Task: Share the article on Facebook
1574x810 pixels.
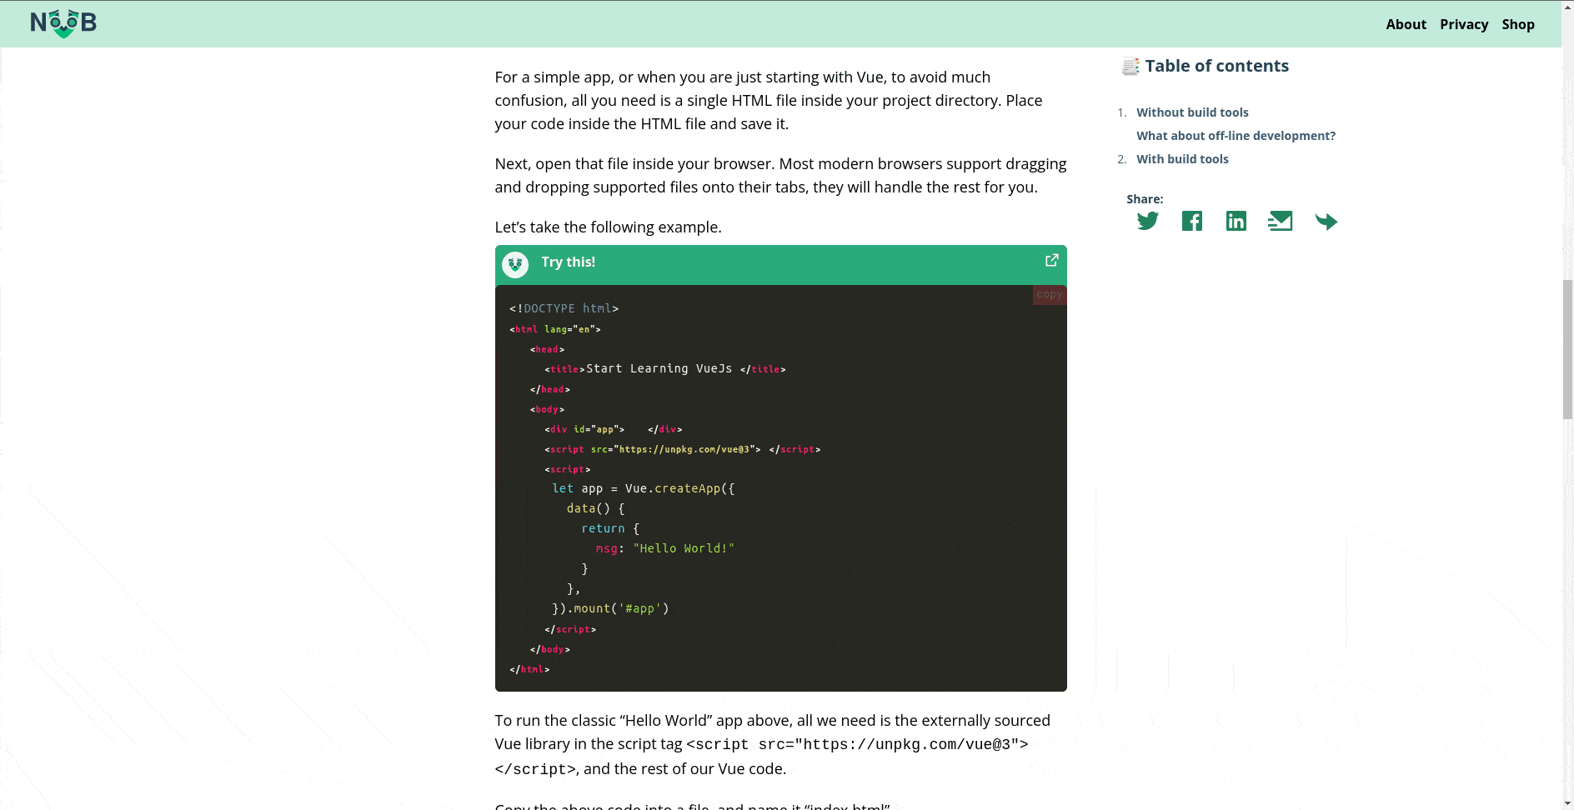Action: click(x=1192, y=220)
